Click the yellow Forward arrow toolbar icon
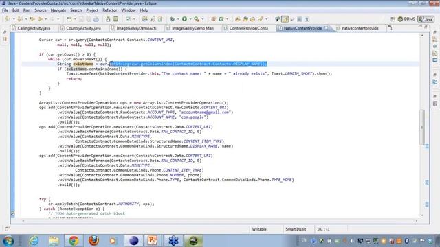Screen dimensions: 440x247 click(x=40, y=19)
